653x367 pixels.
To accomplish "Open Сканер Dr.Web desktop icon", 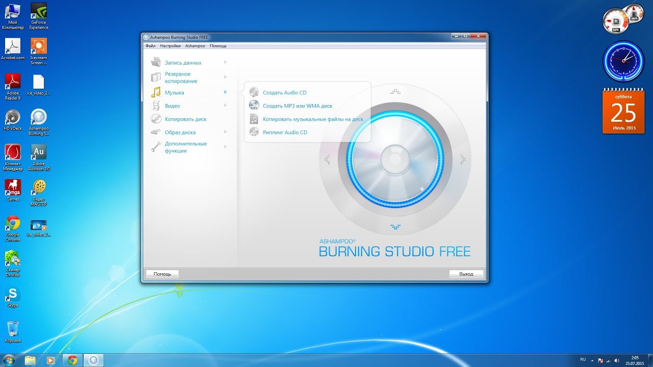I will pyautogui.click(x=13, y=264).
